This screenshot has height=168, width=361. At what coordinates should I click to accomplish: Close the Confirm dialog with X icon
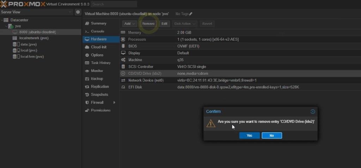pyautogui.click(x=312, y=112)
